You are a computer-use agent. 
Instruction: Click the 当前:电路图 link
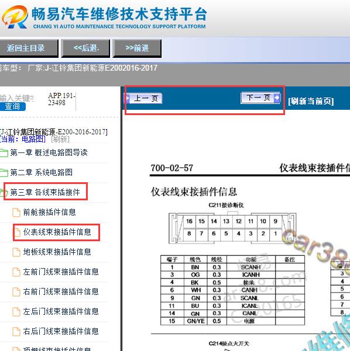coord(23,139)
